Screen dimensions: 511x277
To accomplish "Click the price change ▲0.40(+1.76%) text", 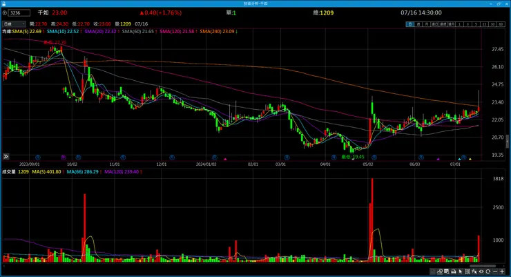I will [x=161, y=12].
